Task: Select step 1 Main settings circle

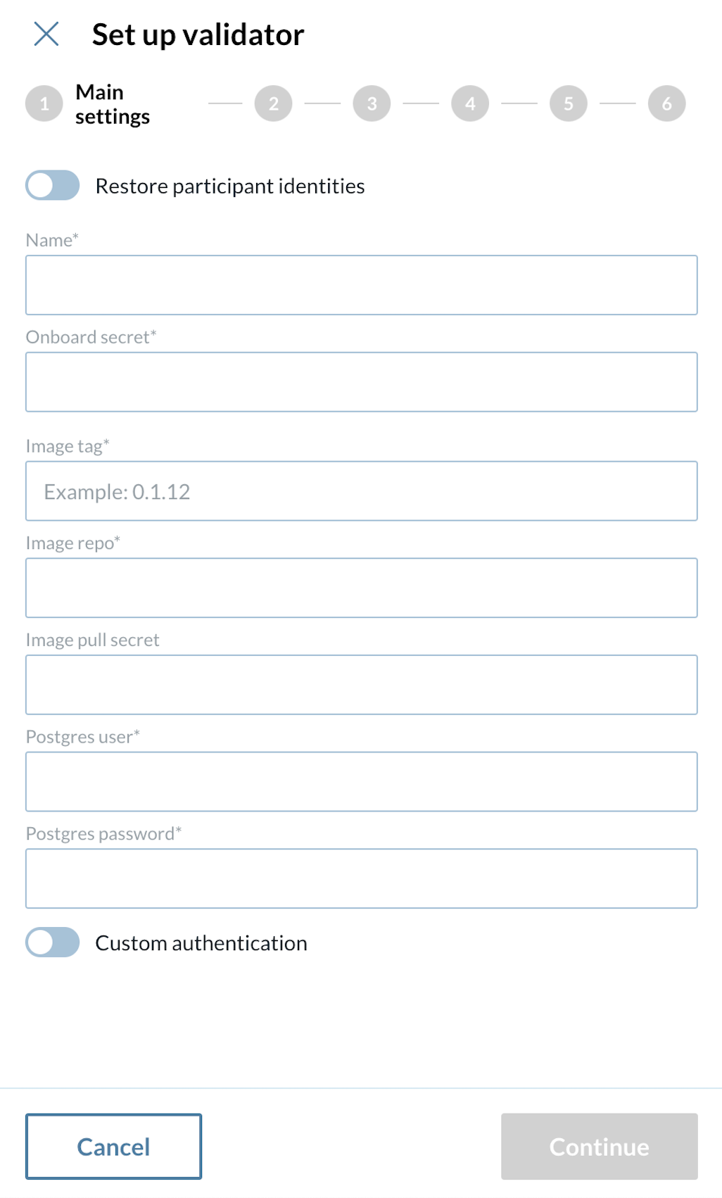Action: 43,103
